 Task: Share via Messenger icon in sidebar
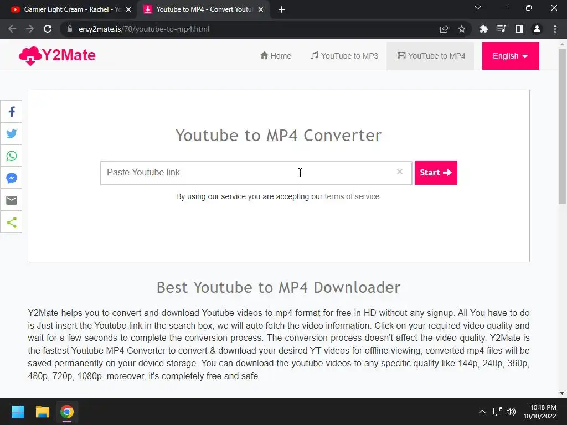point(11,178)
